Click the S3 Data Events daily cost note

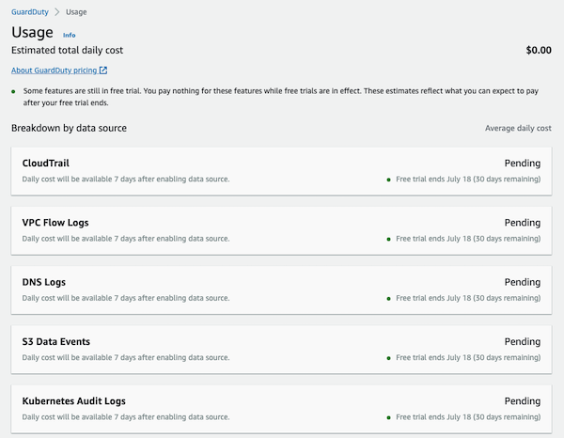point(126,357)
